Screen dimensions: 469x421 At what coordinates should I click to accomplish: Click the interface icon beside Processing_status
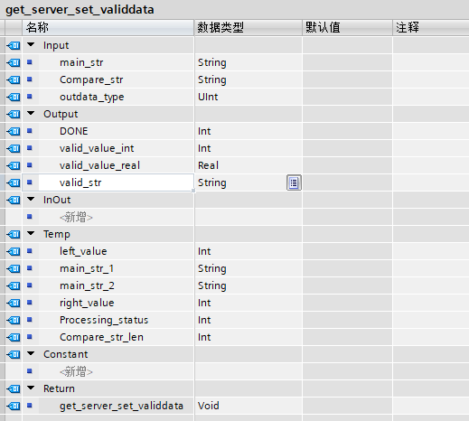(14, 320)
